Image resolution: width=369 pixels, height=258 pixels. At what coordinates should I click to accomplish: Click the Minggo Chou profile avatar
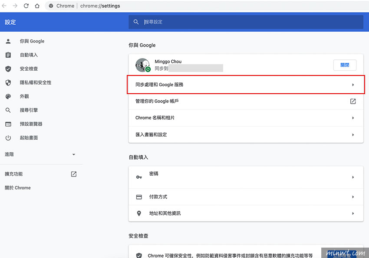pyautogui.click(x=143, y=65)
